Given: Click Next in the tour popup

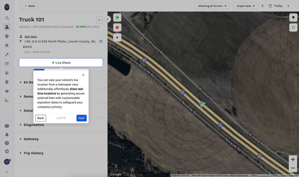Looking at the screenshot, I should tap(81, 118).
